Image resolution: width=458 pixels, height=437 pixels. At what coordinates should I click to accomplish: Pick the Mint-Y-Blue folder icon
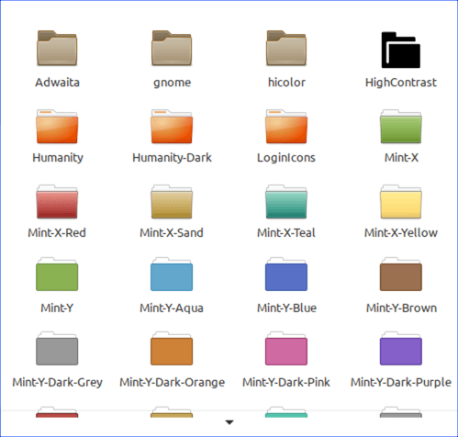(286, 274)
